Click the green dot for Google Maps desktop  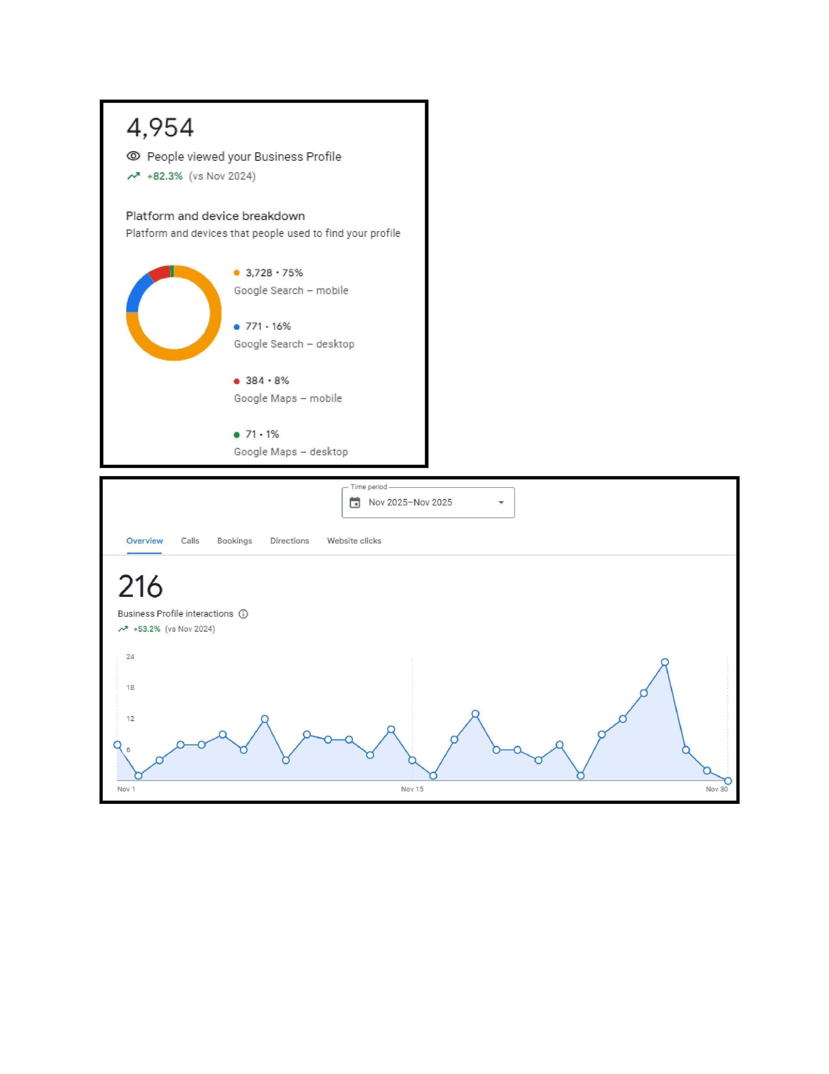237,435
